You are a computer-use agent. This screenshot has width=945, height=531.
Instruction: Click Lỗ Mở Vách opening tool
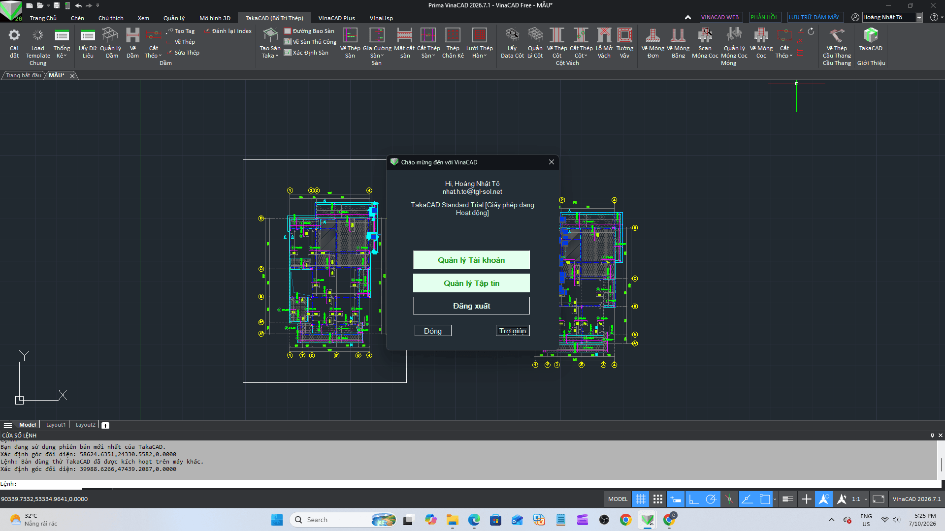pyautogui.click(x=604, y=43)
